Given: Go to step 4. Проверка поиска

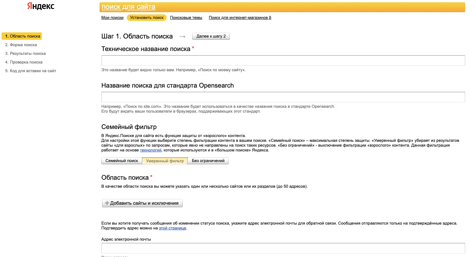Looking at the screenshot, I should 24,62.
